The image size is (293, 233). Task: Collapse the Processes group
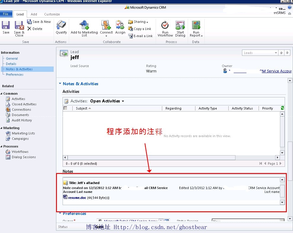pyautogui.click(x=1, y=146)
